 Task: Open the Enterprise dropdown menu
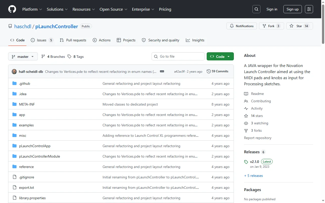pyautogui.click(x=143, y=9)
